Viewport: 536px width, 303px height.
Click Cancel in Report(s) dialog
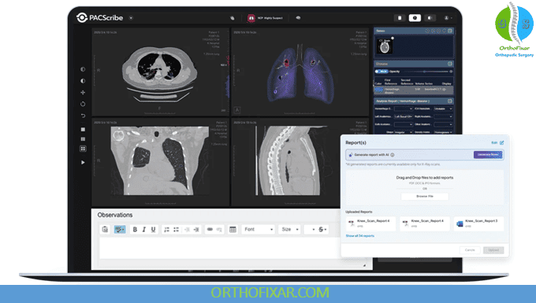tap(470, 250)
